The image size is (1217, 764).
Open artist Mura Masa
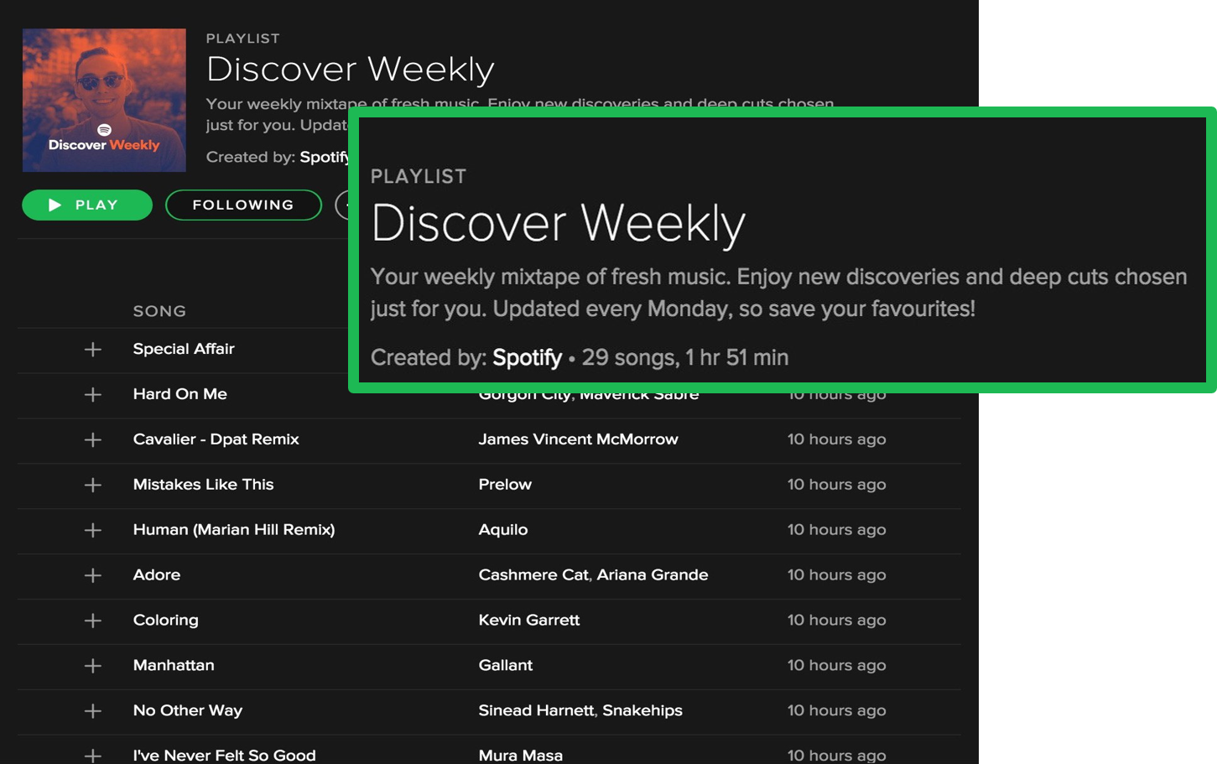(x=521, y=756)
